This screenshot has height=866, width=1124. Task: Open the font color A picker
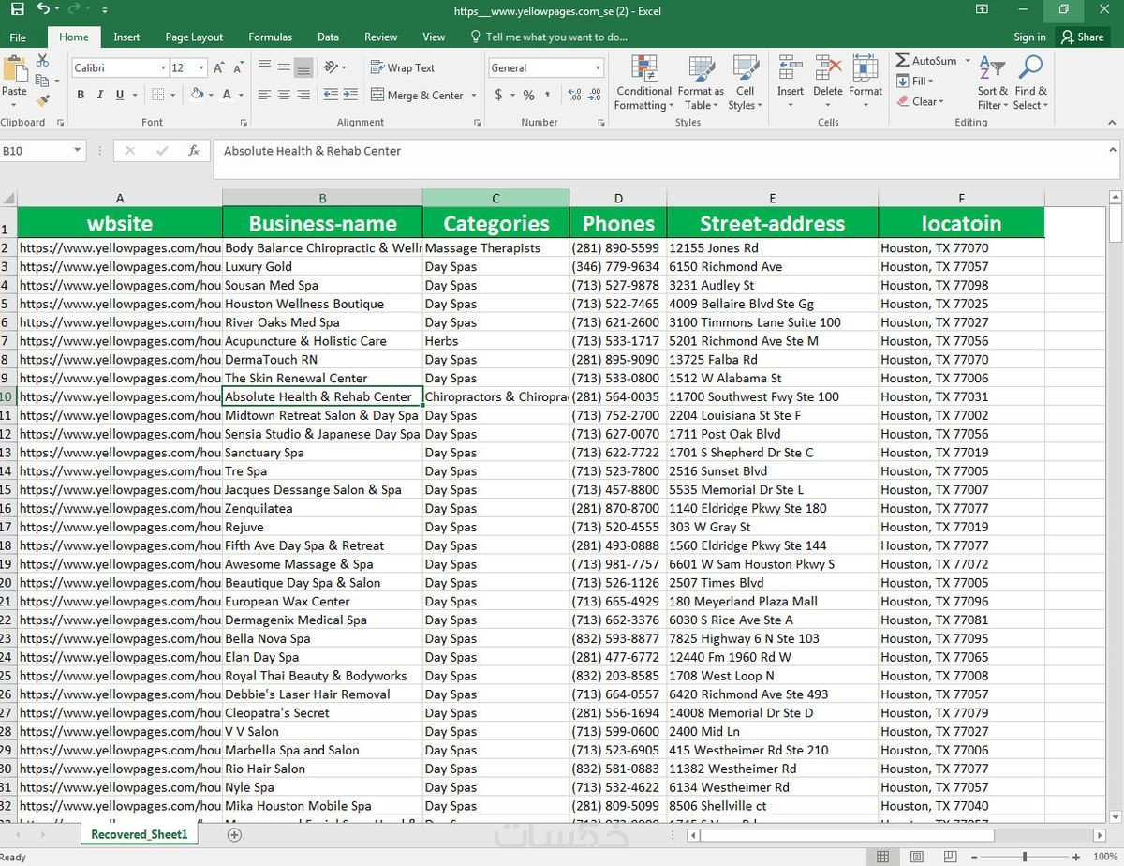[227, 95]
